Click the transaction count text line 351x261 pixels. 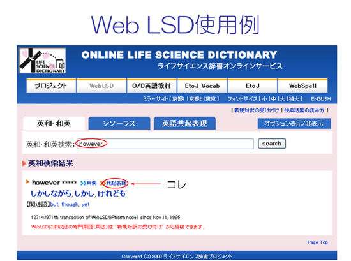click(x=105, y=217)
